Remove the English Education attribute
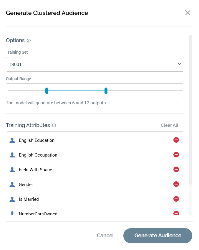This screenshot has height=250, width=199. coord(176,140)
